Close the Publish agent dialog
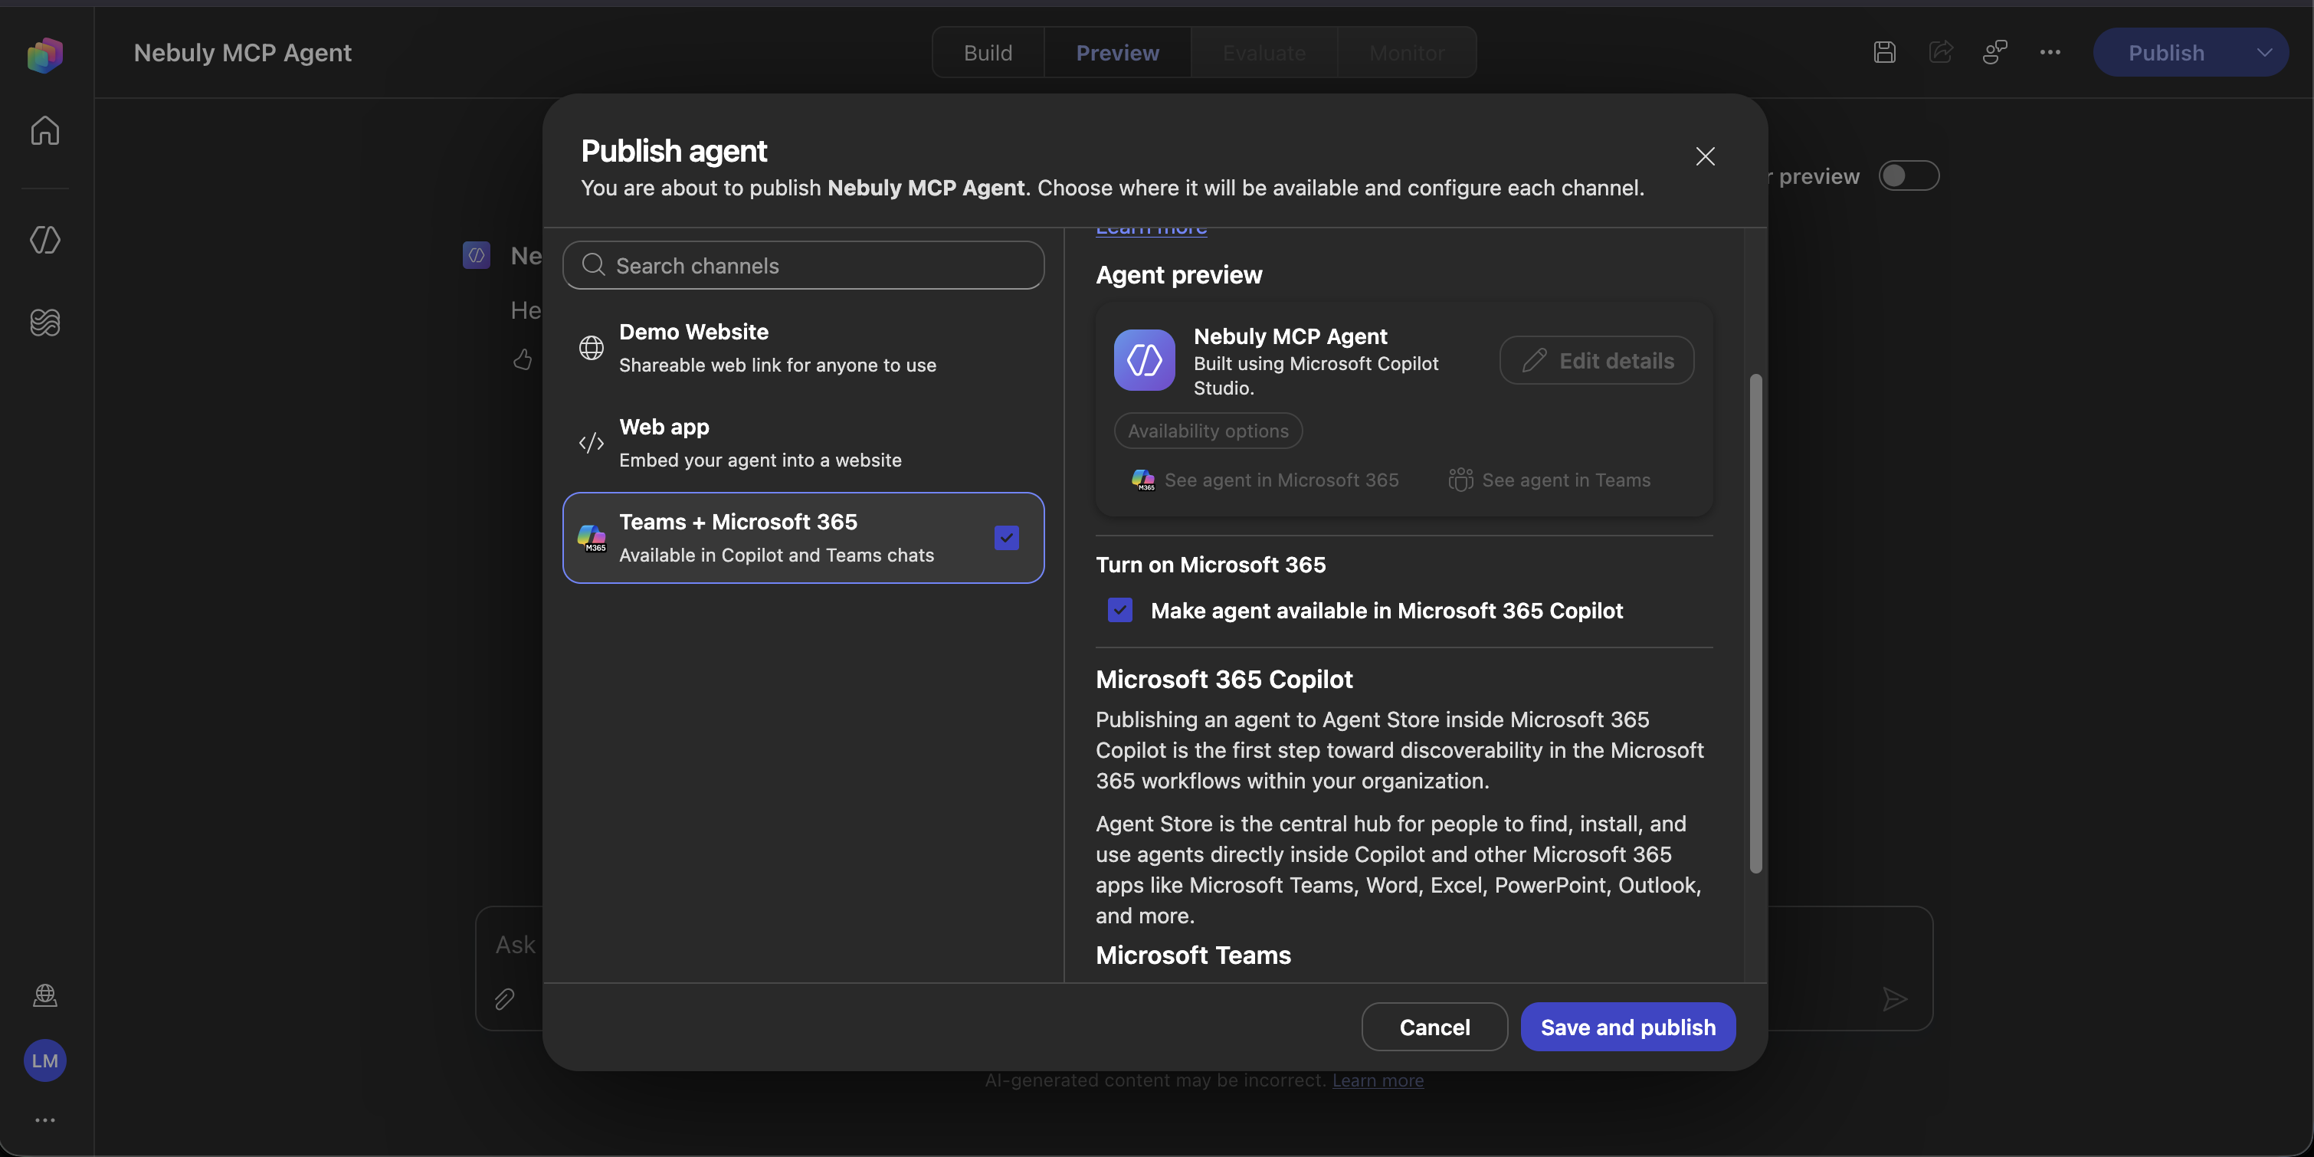The width and height of the screenshot is (2314, 1157). pos(1705,156)
